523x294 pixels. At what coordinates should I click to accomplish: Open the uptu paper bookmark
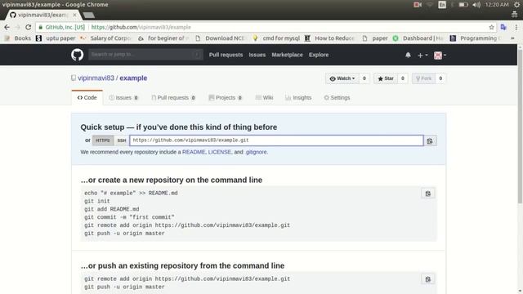coord(56,38)
